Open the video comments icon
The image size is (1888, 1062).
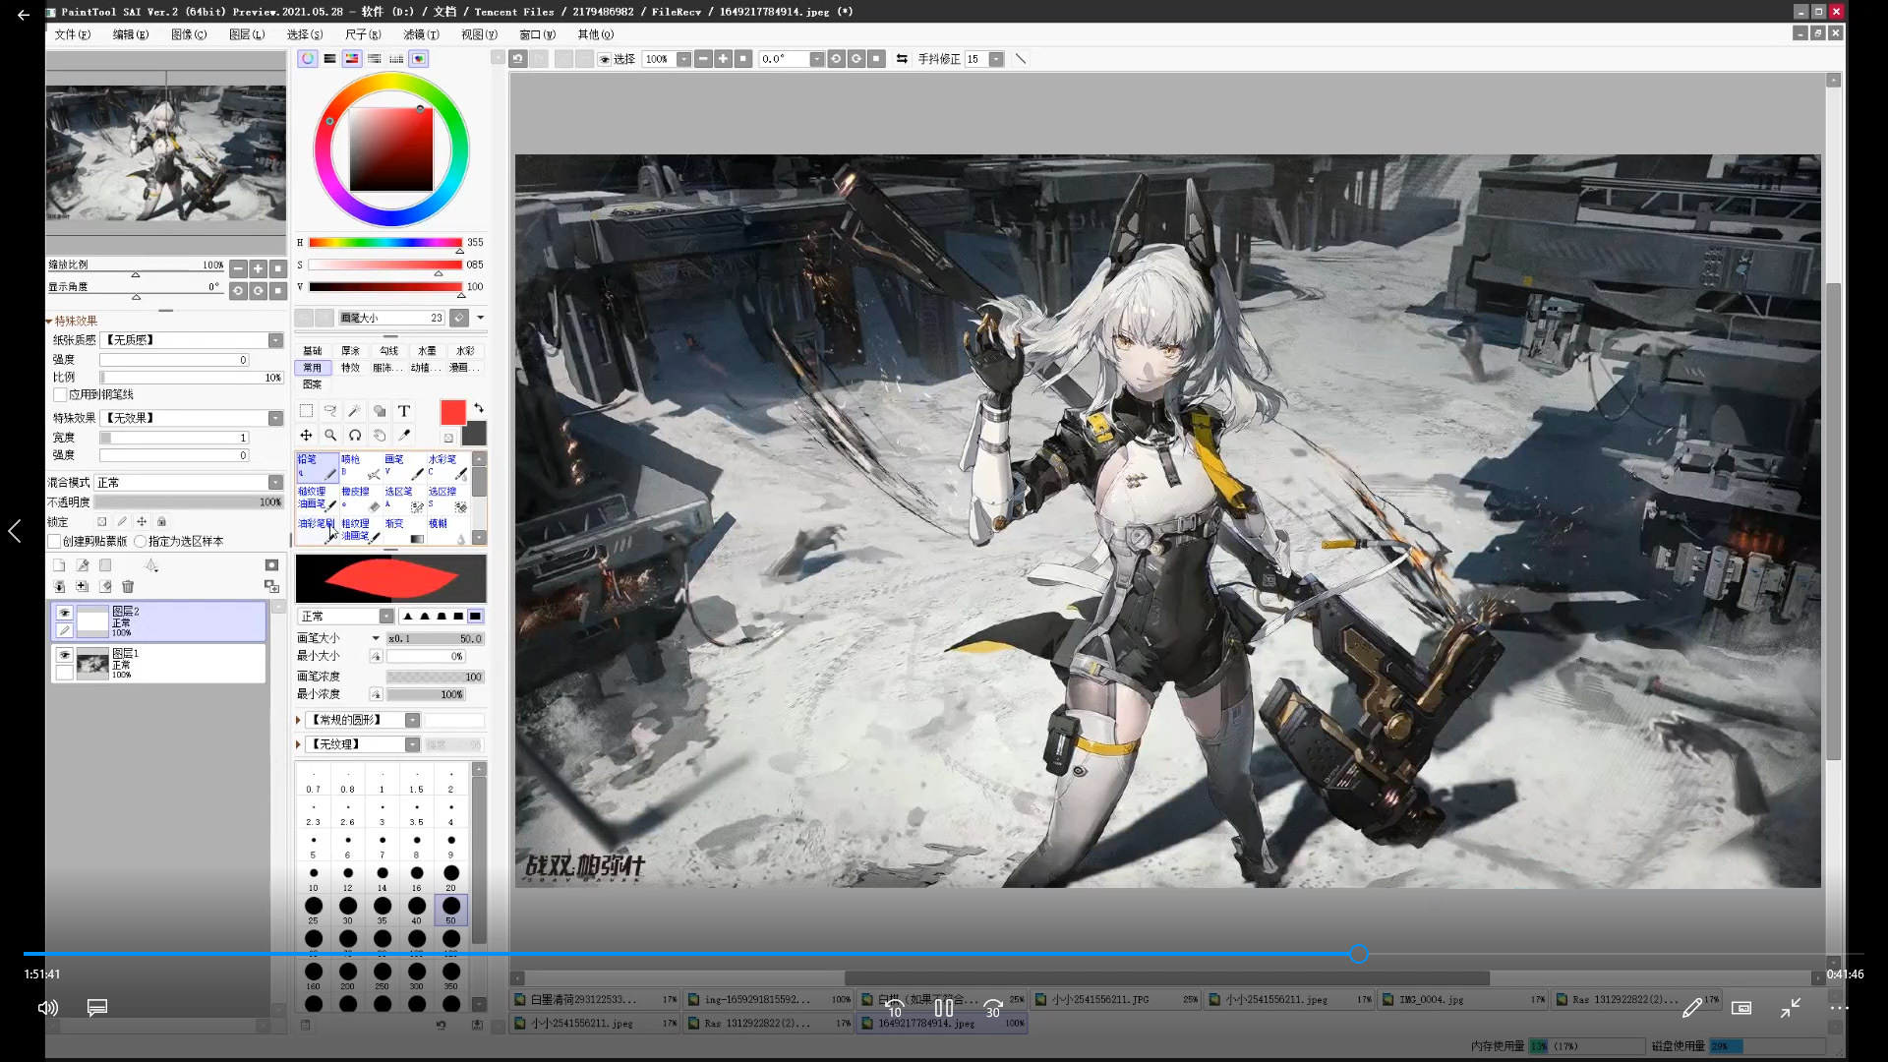[x=96, y=1008]
